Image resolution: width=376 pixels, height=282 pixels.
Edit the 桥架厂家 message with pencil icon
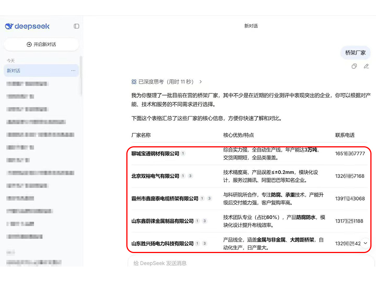tap(366, 67)
